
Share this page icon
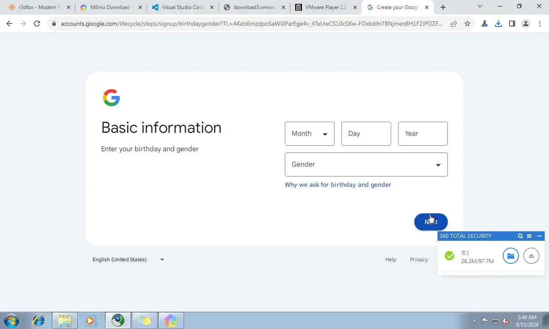454,24
